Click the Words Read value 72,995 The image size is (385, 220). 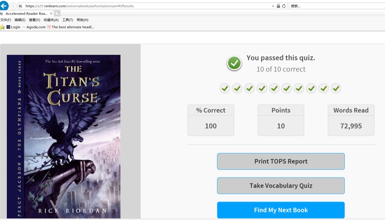[x=351, y=126]
